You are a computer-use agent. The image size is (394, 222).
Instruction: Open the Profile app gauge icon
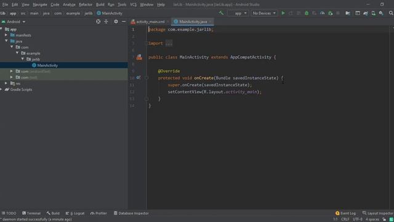point(322,13)
